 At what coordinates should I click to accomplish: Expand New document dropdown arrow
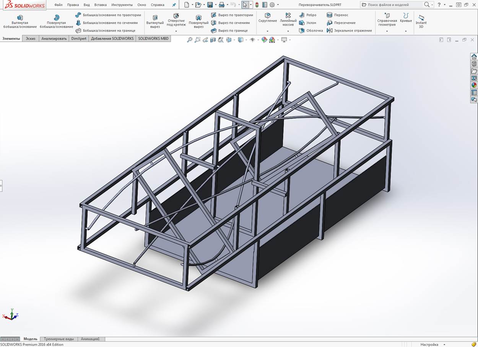tap(192, 5)
